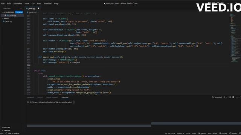Open jarvis.py in JARVIS folder tree
The image size is (241, 135).
click(x=8, y=21)
